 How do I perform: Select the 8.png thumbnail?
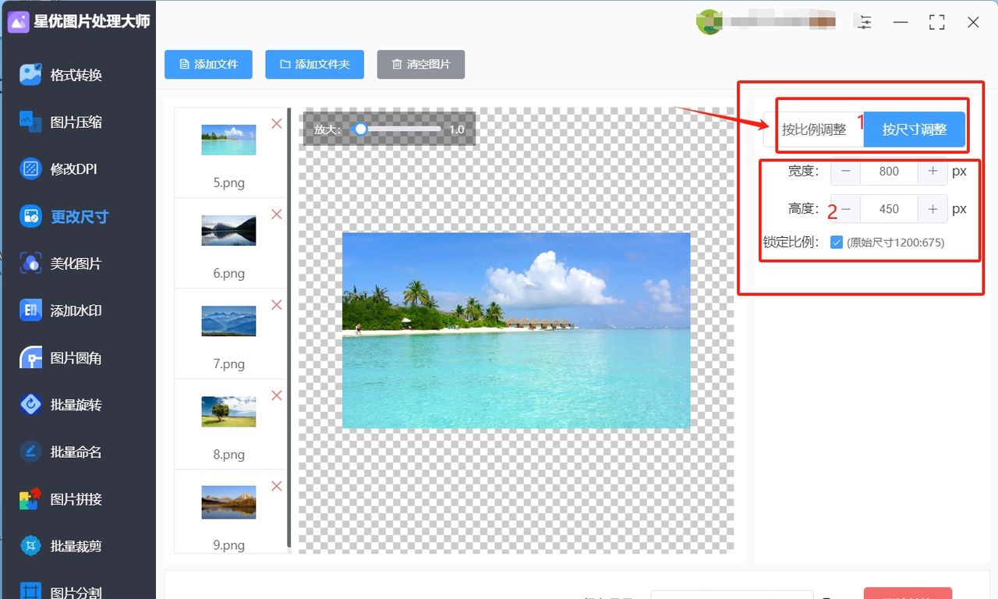click(228, 412)
